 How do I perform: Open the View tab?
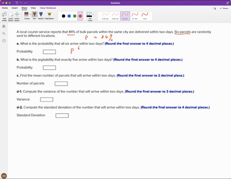[x=33, y=8]
